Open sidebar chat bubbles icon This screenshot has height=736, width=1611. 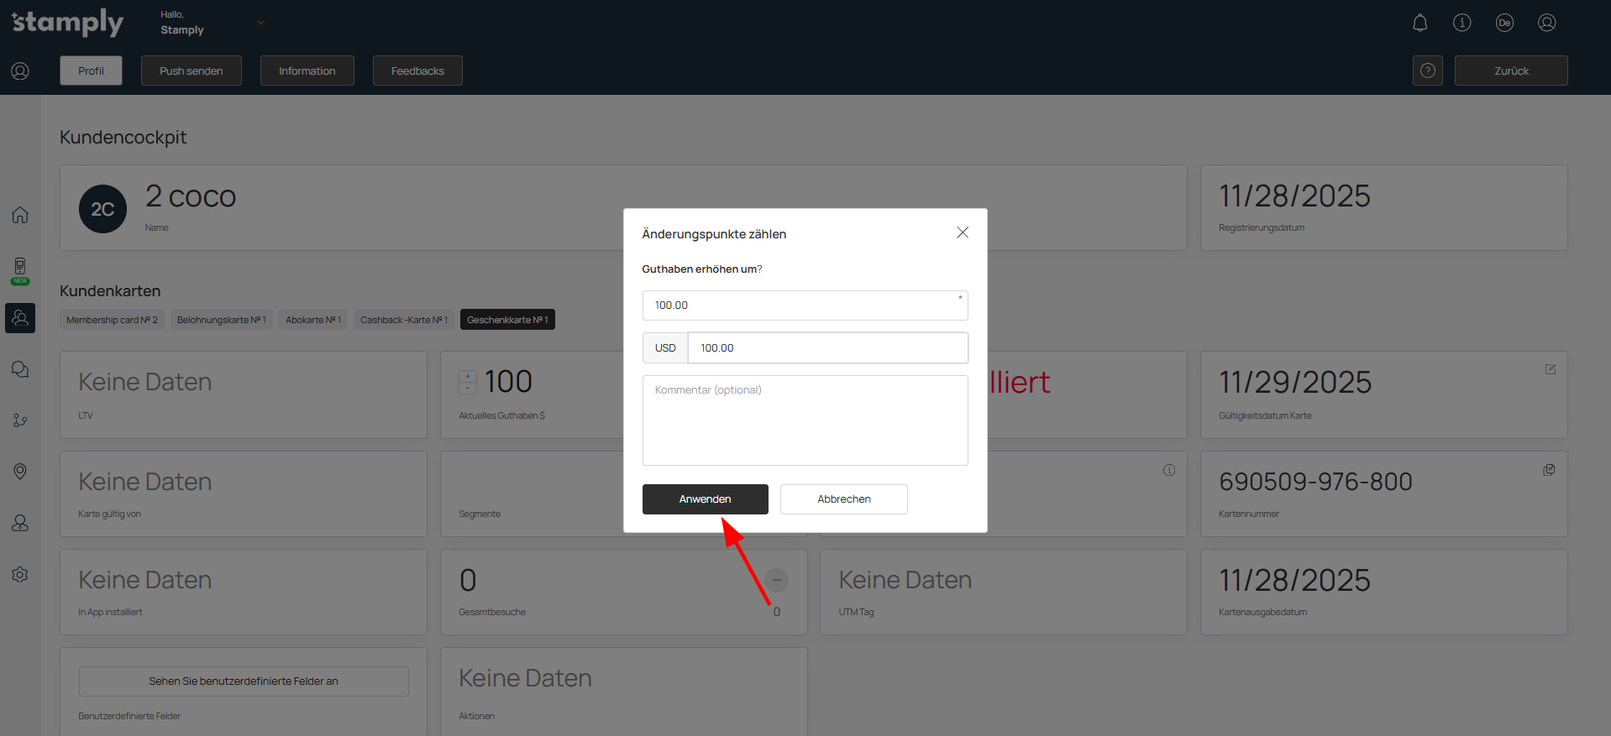tap(20, 369)
